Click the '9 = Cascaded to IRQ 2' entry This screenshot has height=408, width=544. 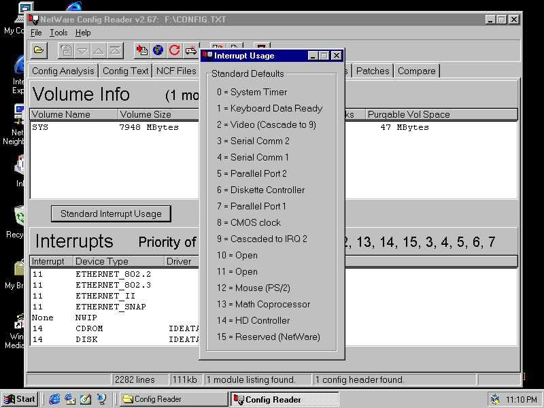[x=262, y=239]
